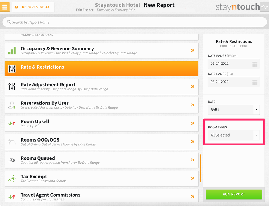Click the staytouch logo
The height and width of the screenshot is (206, 269).
(238, 7)
